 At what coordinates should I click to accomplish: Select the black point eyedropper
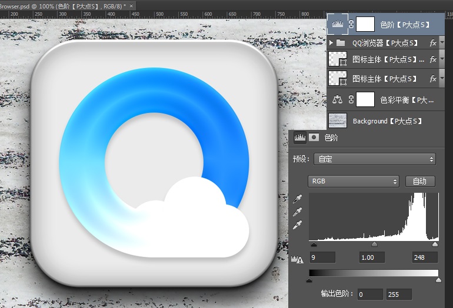tap(298, 199)
